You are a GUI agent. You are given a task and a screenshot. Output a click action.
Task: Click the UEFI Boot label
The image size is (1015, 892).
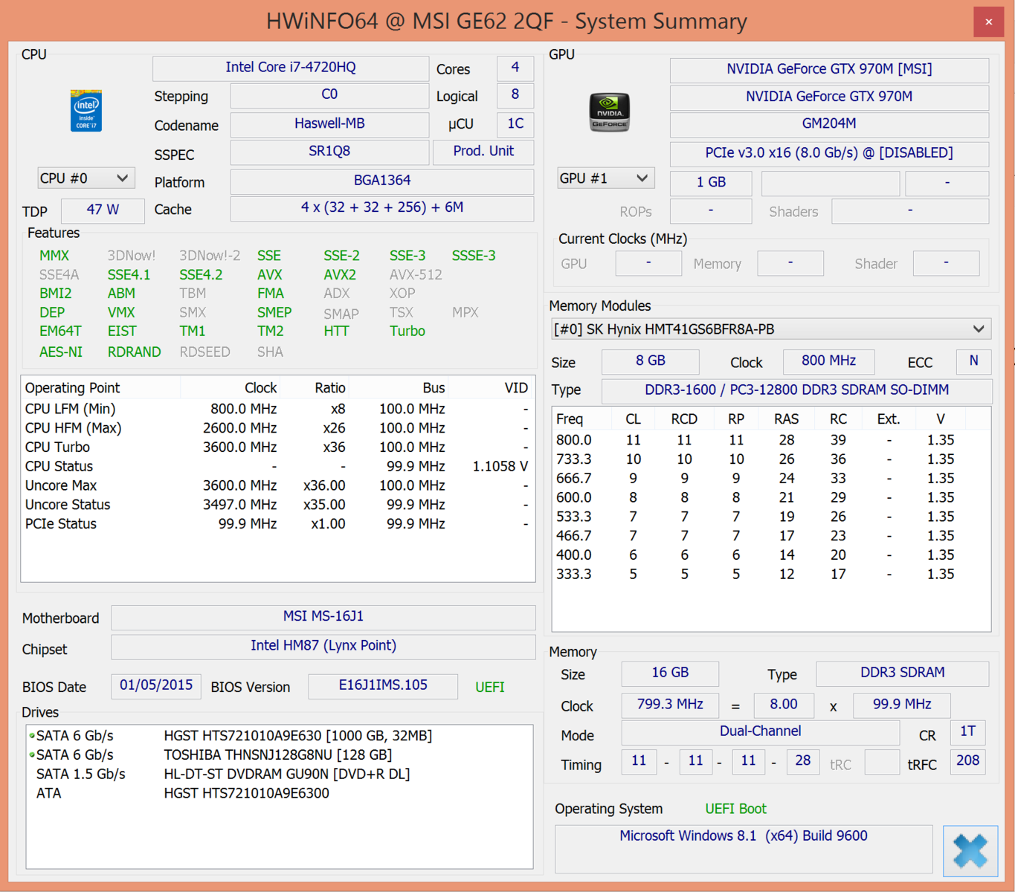pyautogui.click(x=735, y=809)
